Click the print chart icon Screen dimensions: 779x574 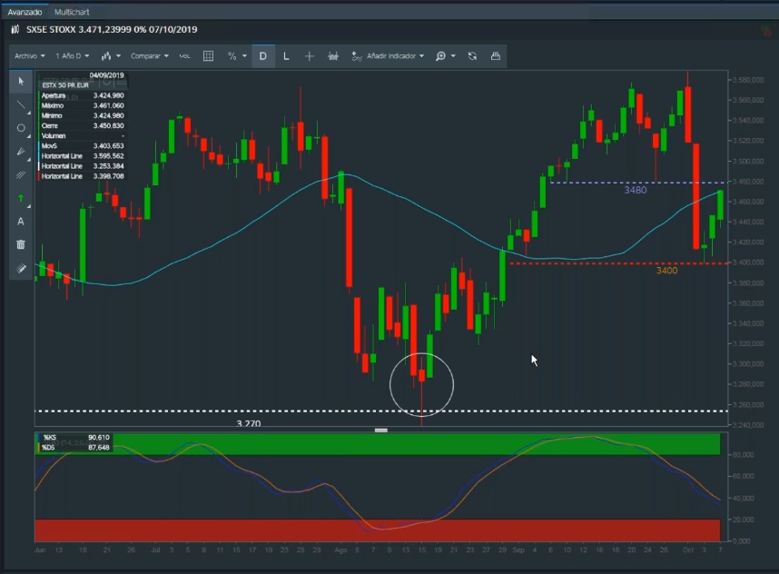coord(496,56)
